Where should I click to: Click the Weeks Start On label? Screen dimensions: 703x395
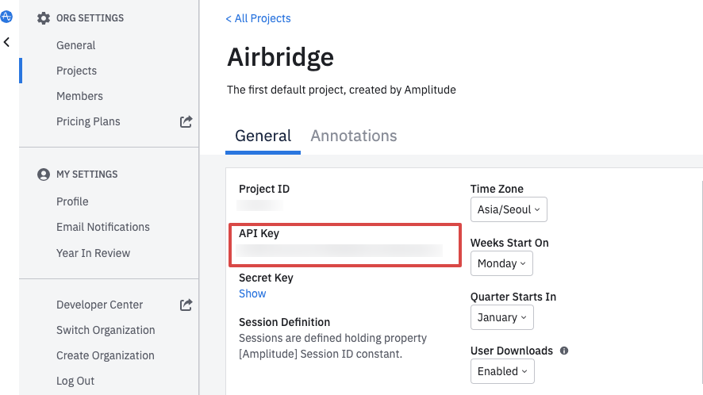[x=509, y=243]
